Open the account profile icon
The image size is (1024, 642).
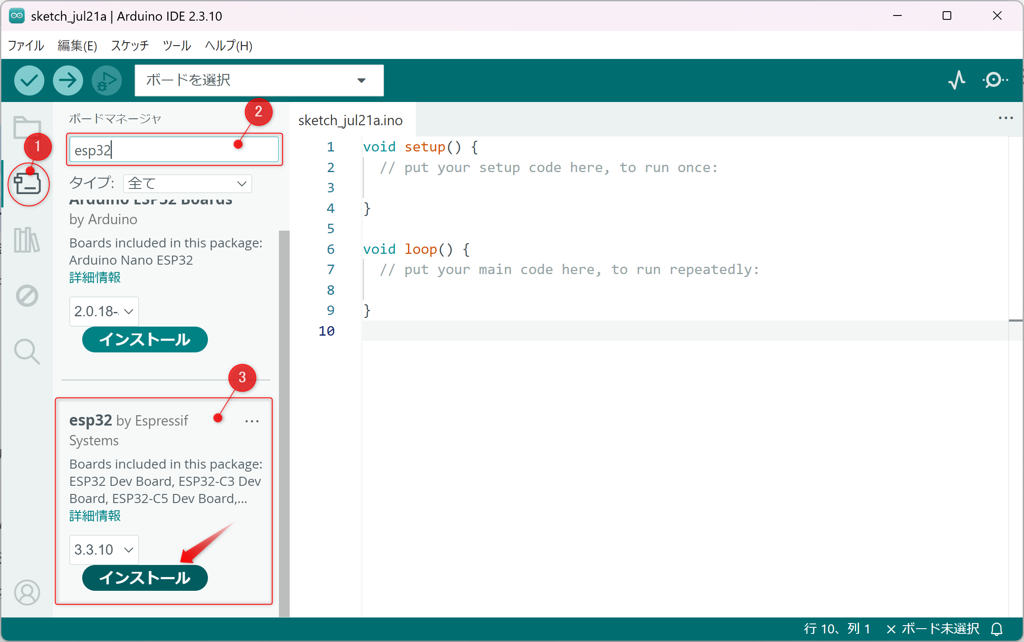pyautogui.click(x=27, y=593)
